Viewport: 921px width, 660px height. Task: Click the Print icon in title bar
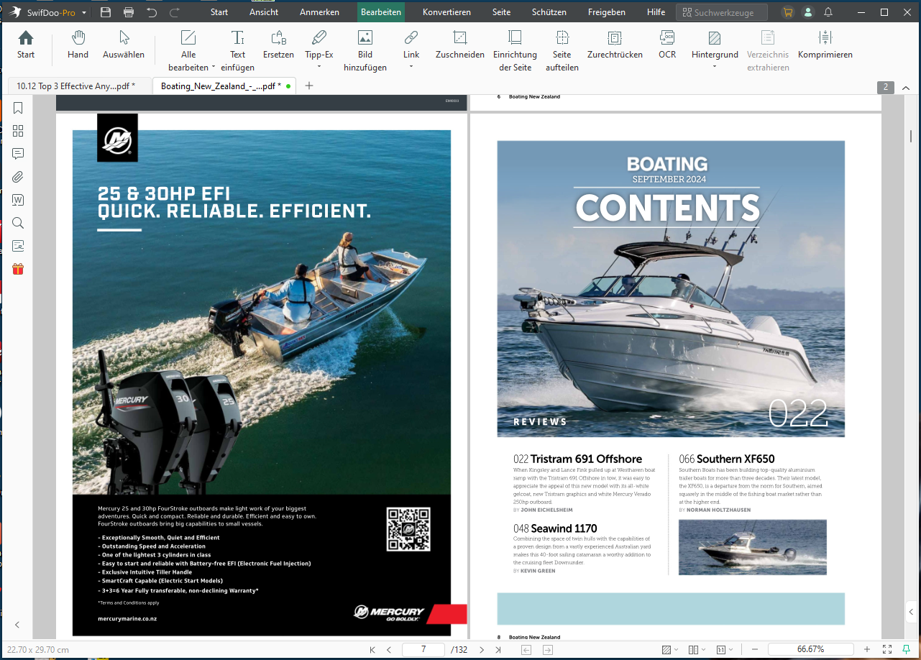(x=129, y=12)
